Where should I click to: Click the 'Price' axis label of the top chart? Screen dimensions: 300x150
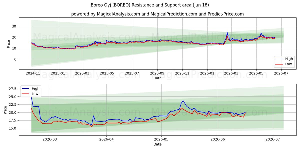(x=9, y=44)
